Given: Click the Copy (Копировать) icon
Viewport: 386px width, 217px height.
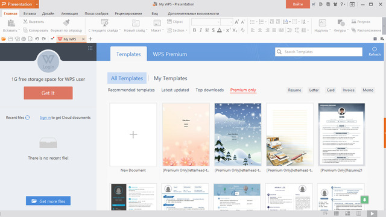Looking at the screenshot, I should [x=25, y=30].
